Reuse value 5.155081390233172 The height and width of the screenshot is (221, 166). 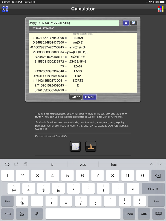(49, 62)
